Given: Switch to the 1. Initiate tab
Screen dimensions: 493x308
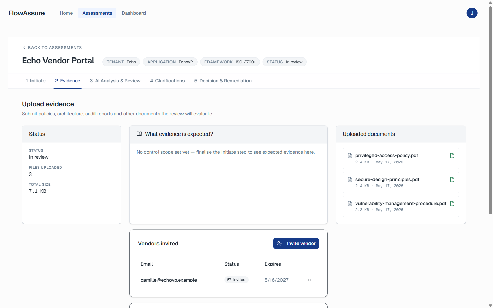Looking at the screenshot, I should pos(36,81).
